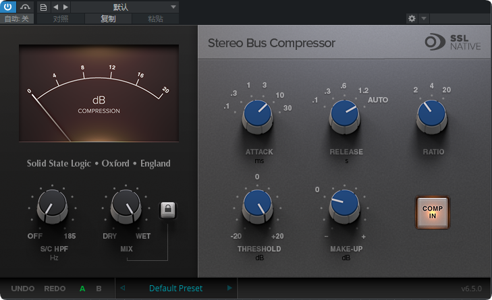Viewport: 492px width, 300px height.
Task: Click the 复制 copy button
Action: tap(108, 19)
